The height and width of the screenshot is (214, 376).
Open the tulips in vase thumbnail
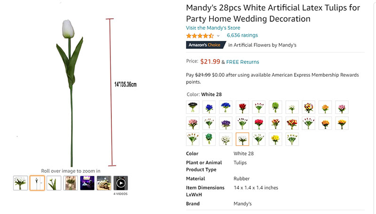point(70,183)
